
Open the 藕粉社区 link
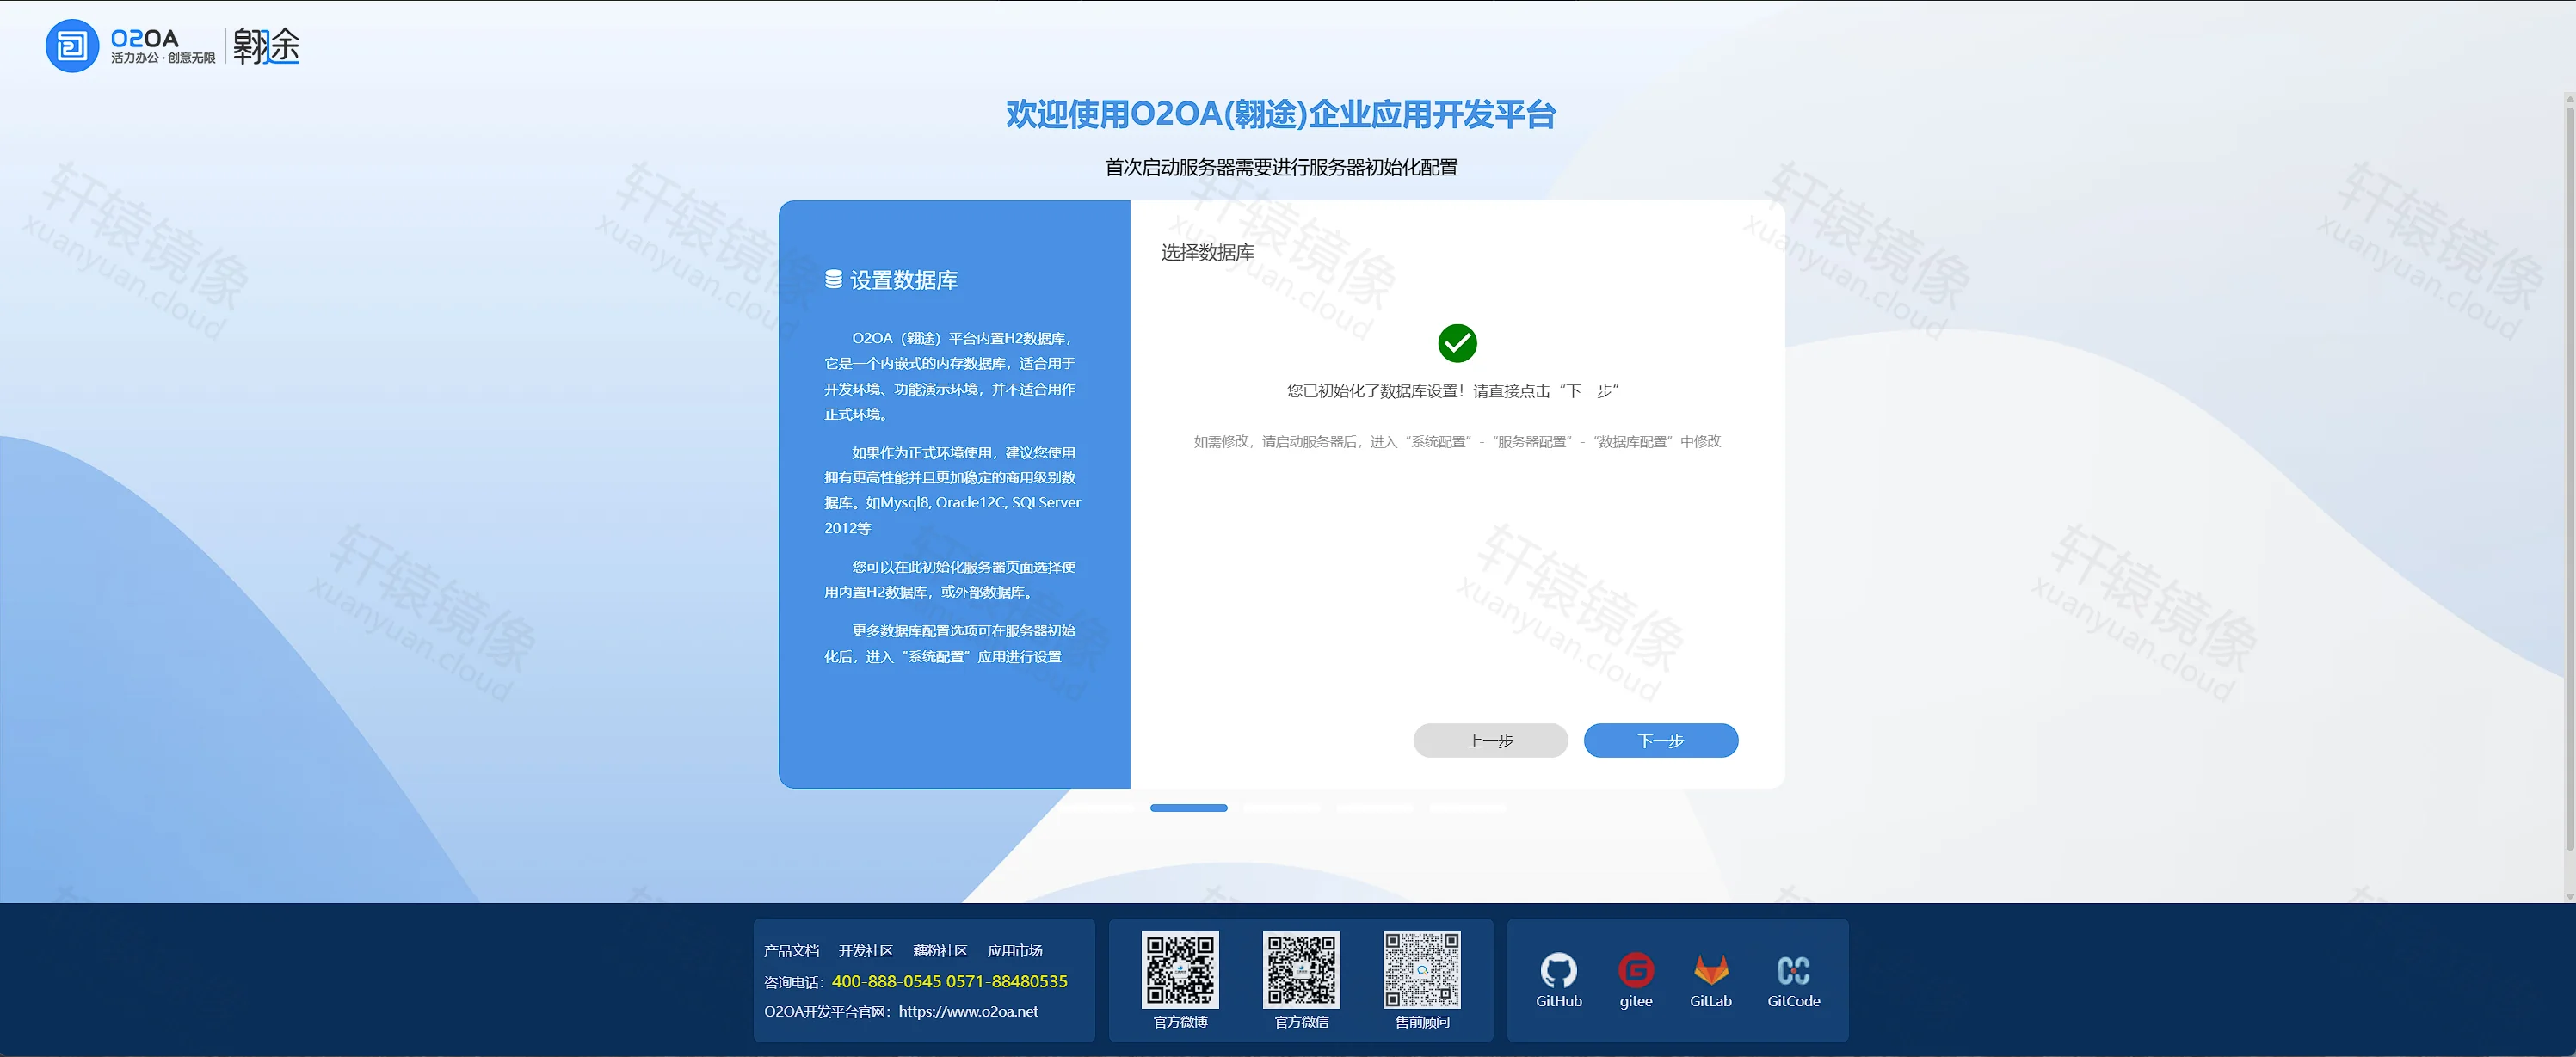point(940,950)
